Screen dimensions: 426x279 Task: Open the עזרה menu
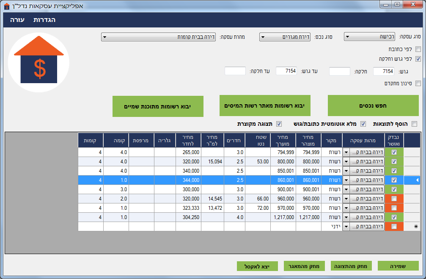point(17,20)
